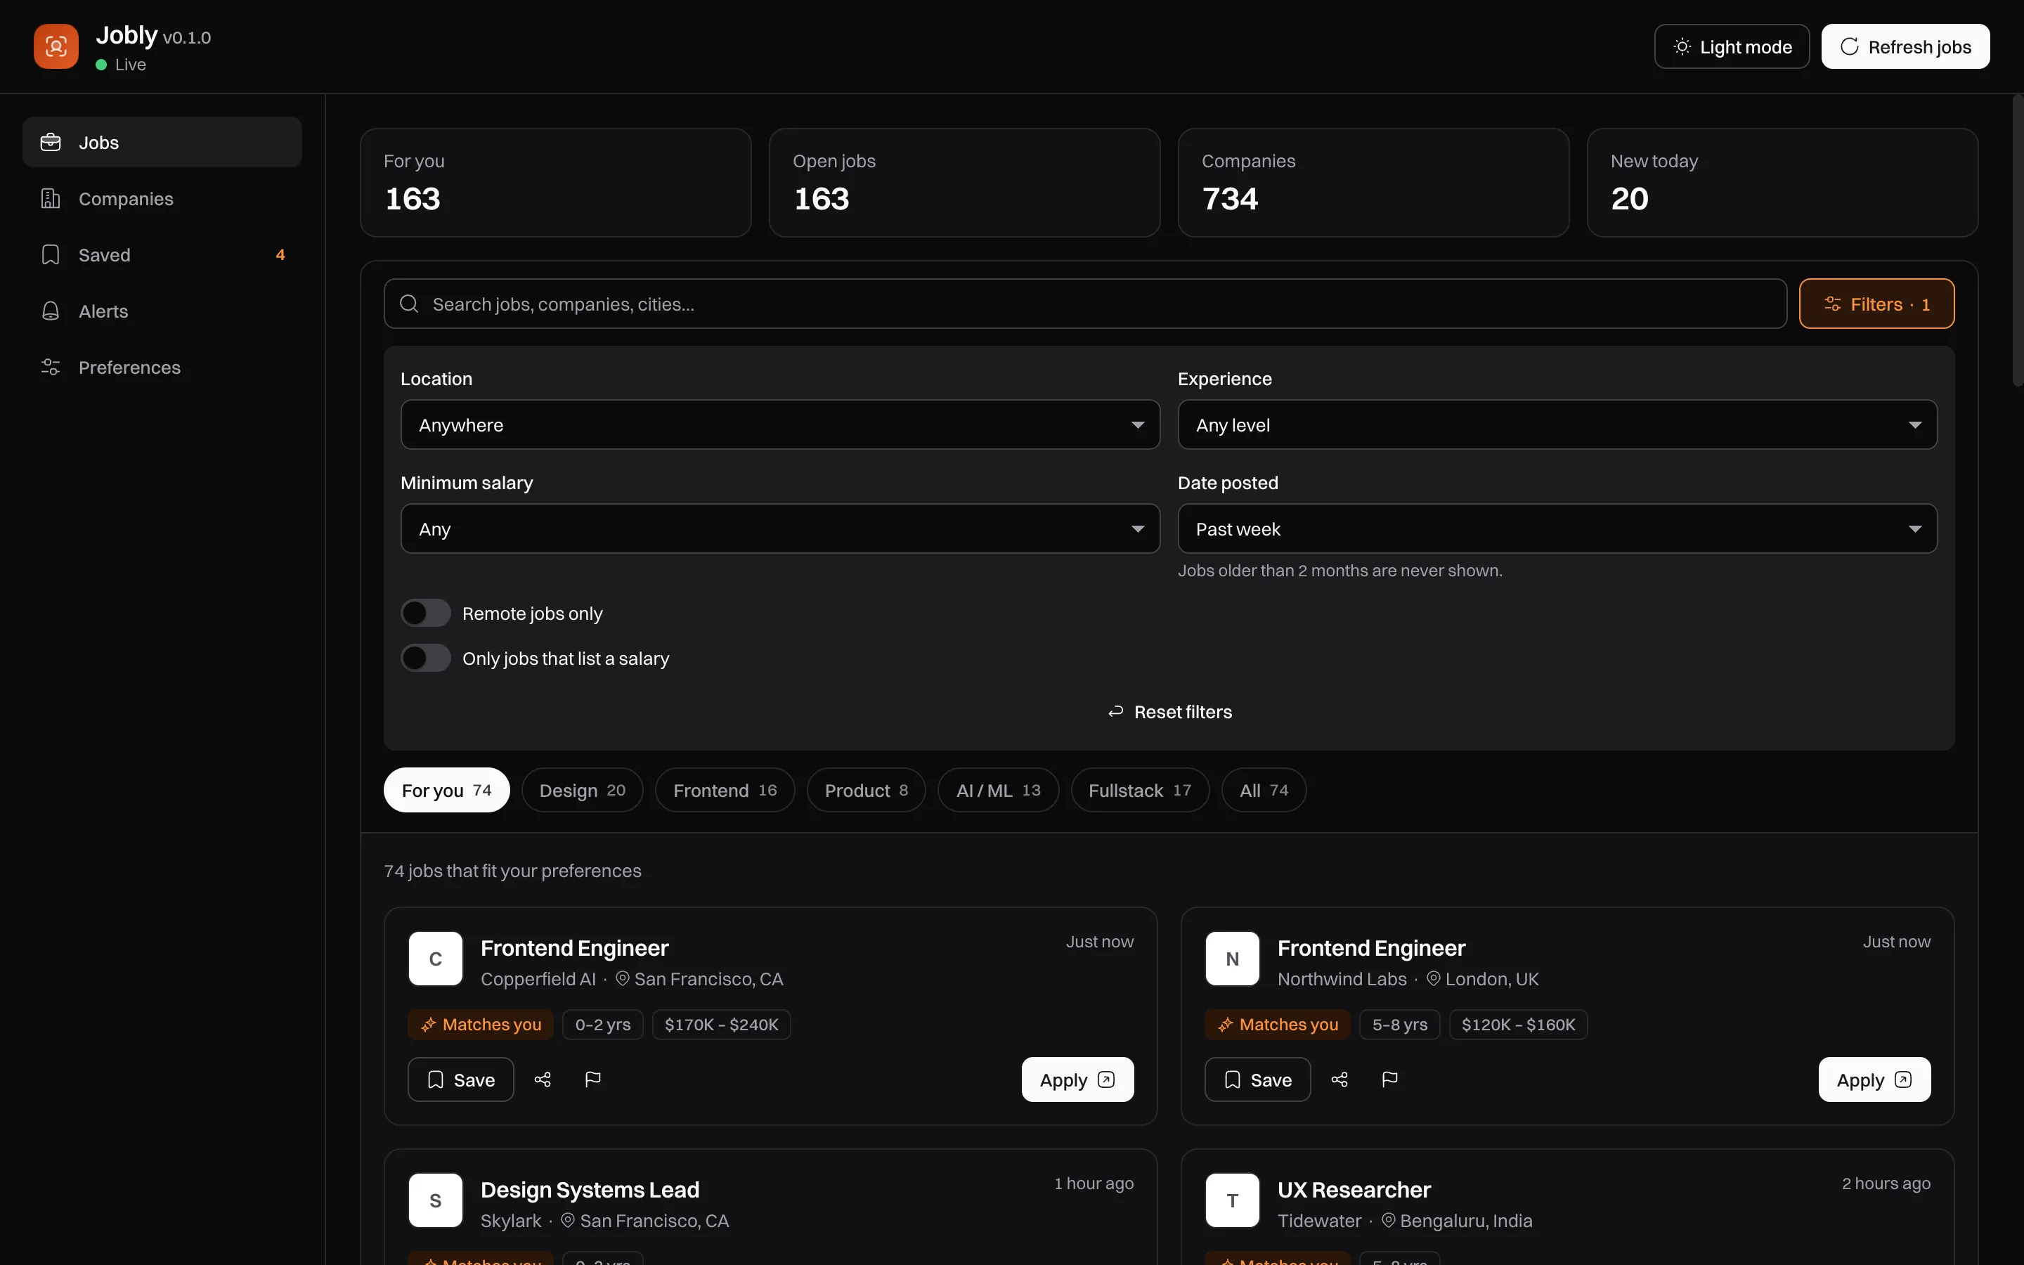Viewport: 2024px width, 1265px height.
Task: Enable Only jobs that list a salary
Action: coord(426,659)
